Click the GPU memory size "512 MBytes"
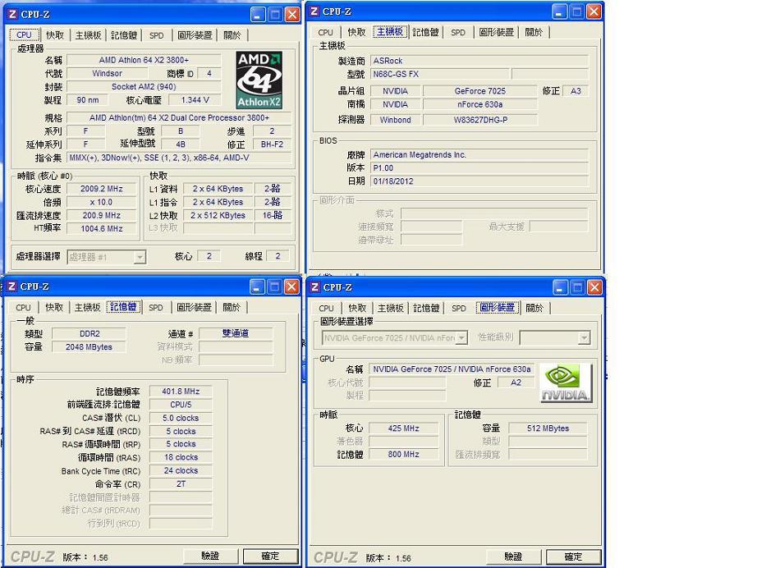The width and height of the screenshot is (757, 568). pyautogui.click(x=548, y=428)
